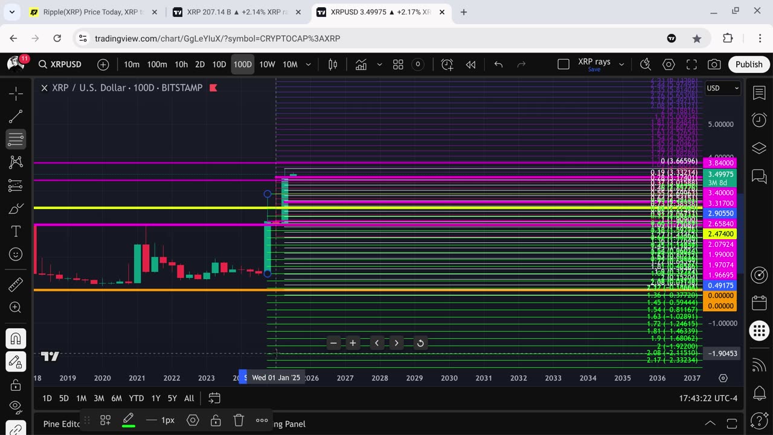Select the ruler measure tool

point(16,284)
